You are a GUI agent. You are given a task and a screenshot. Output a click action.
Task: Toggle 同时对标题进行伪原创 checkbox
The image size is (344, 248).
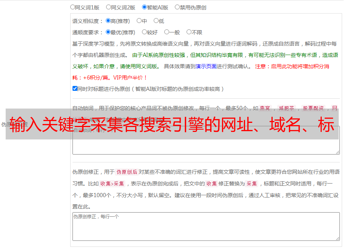pyautogui.click(x=75, y=89)
